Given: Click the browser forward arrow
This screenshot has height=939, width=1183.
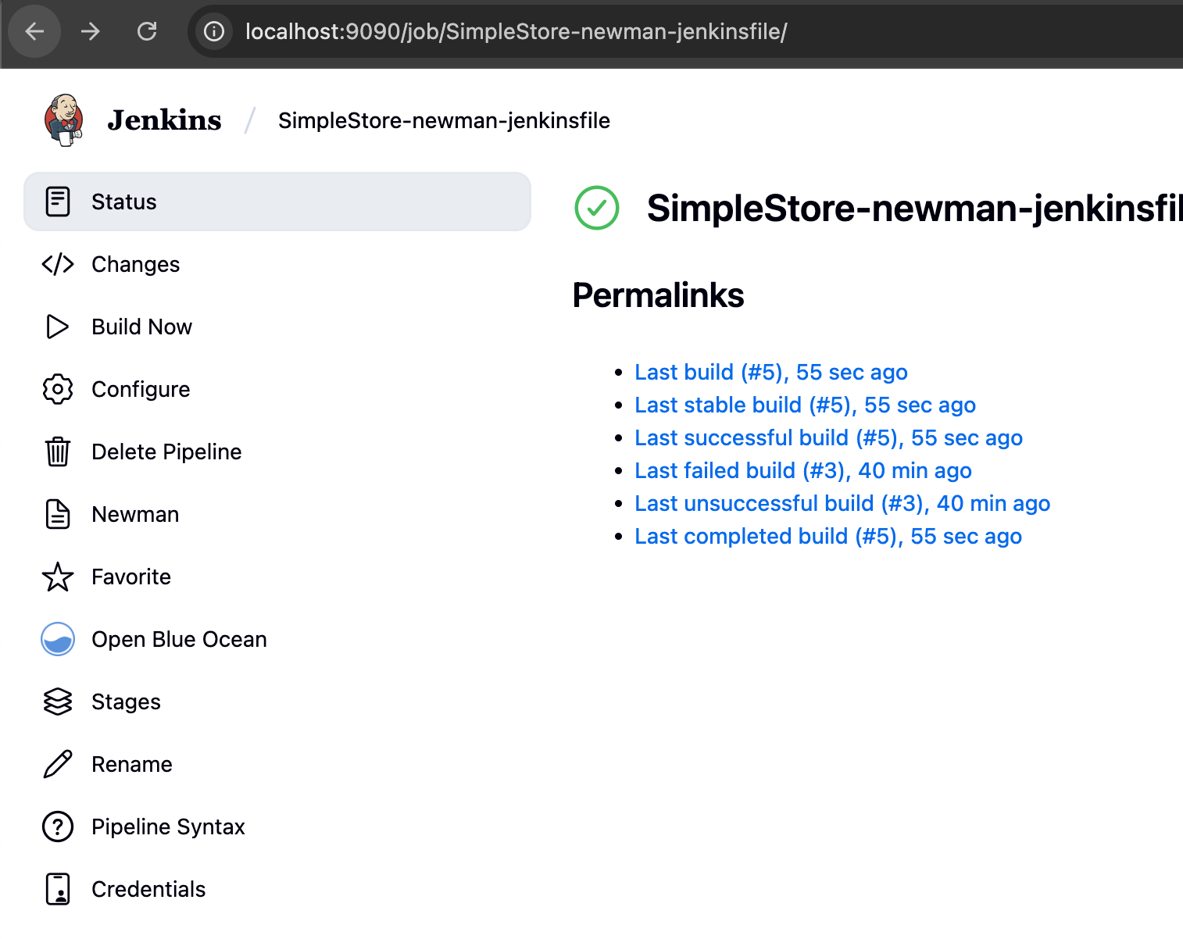Looking at the screenshot, I should pyautogui.click(x=91, y=31).
